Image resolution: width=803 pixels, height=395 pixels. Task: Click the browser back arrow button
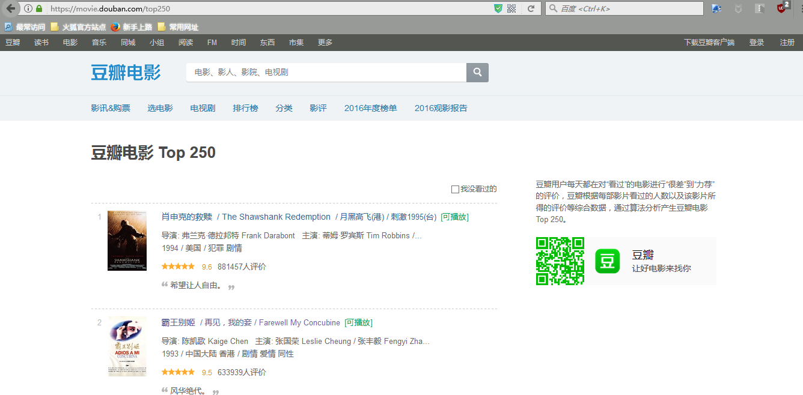click(x=10, y=8)
